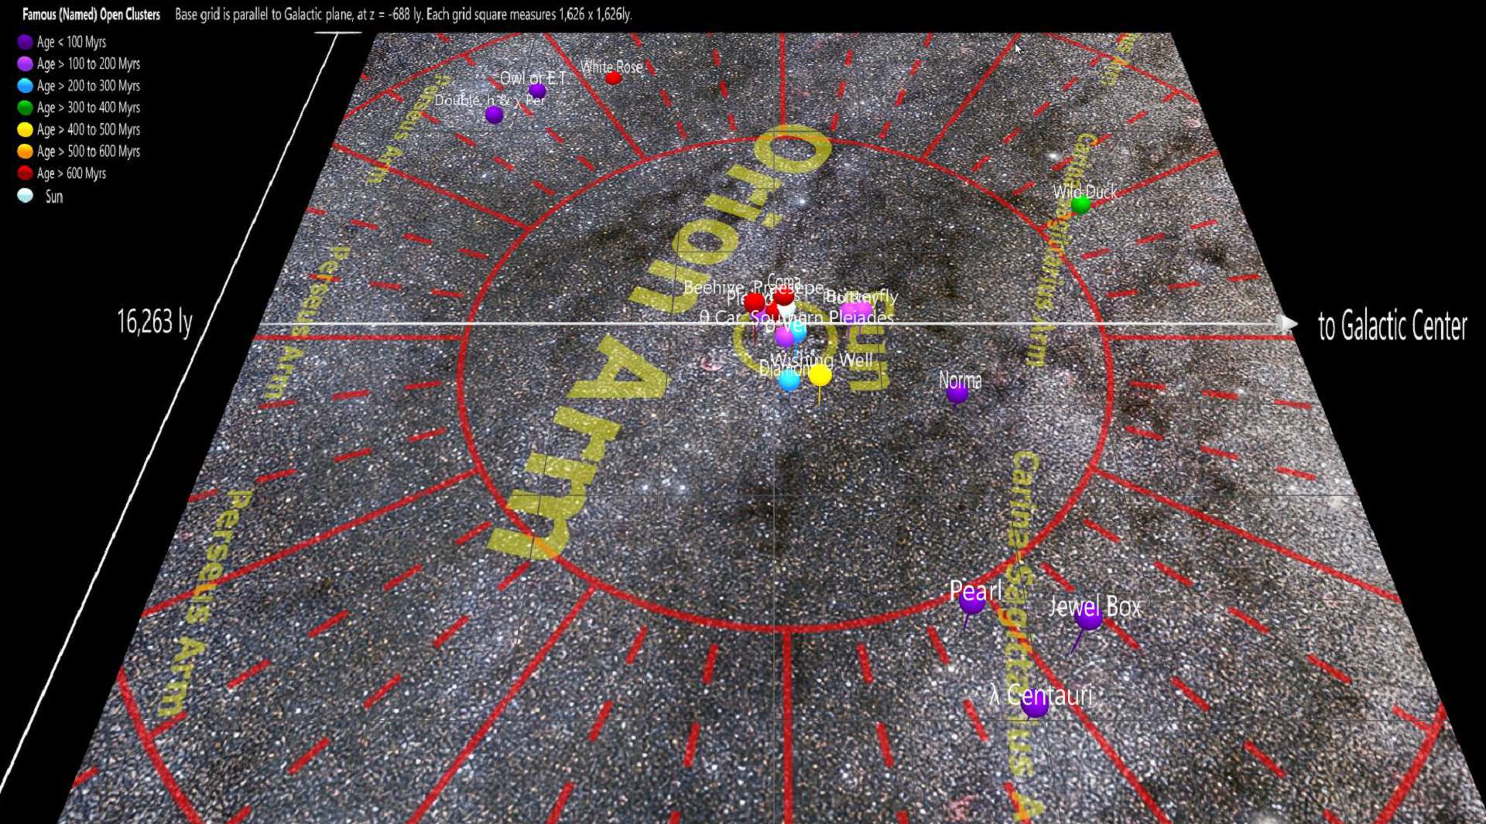The height and width of the screenshot is (824, 1486).
Task: Select the 'Age > 200 to 300 Myrs' legend text
Action: (88, 86)
